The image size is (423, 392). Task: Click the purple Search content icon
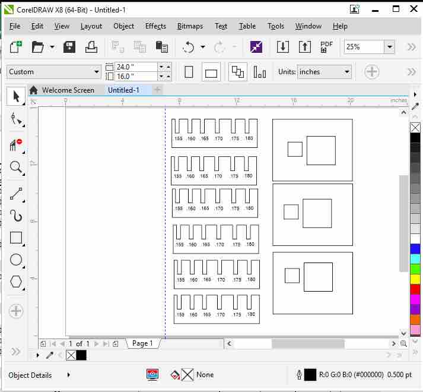pos(256,47)
